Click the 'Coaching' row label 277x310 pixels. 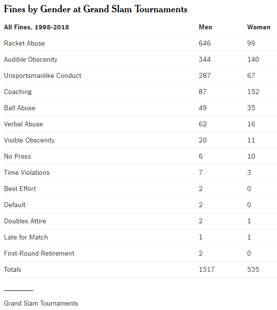(x=18, y=92)
